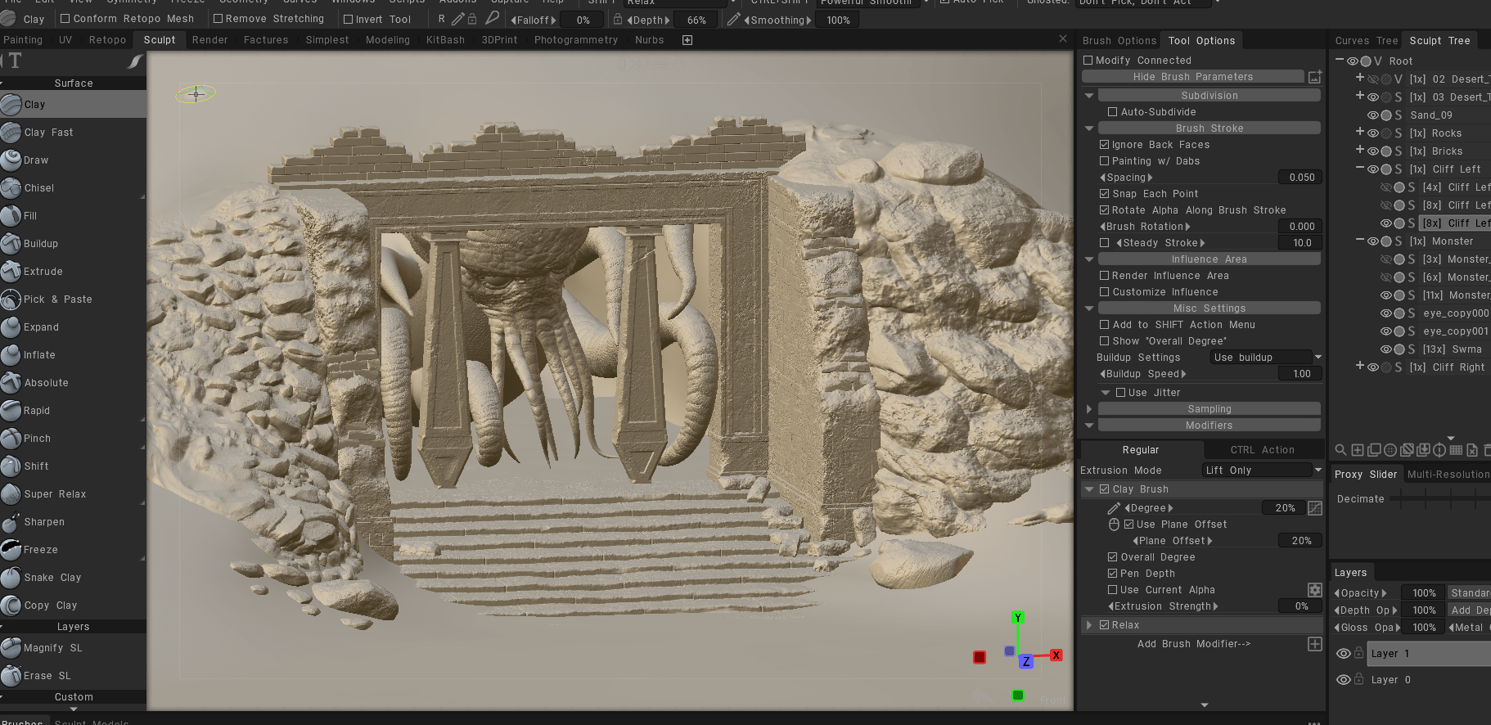Image resolution: width=1491 pixels, height=725 pixels.
Task: Collapse the Influence Area section
Action: point(1089,259)
